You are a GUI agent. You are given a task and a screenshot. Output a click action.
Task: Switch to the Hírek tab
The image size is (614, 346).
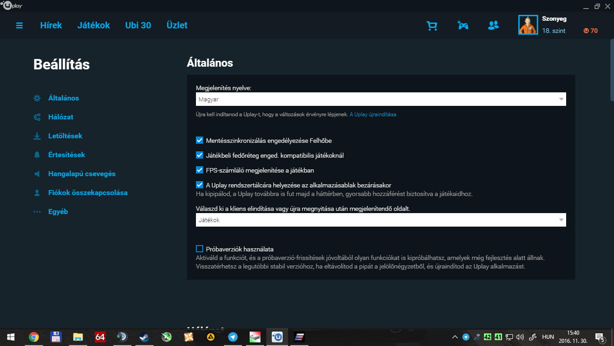click(51, 25)
